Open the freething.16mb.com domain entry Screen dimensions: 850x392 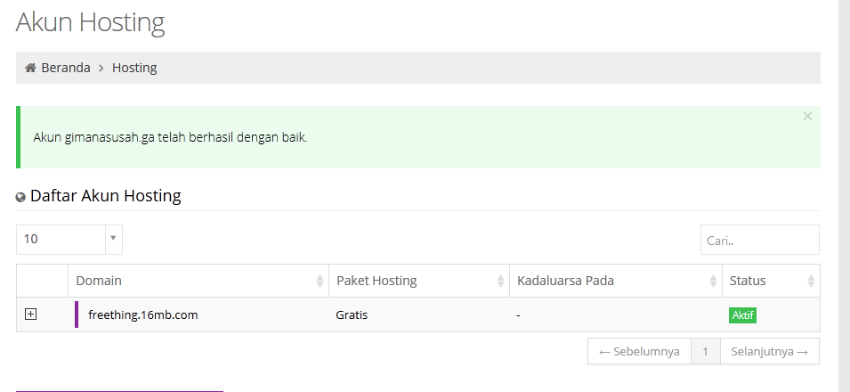click(x=143, y=314)
